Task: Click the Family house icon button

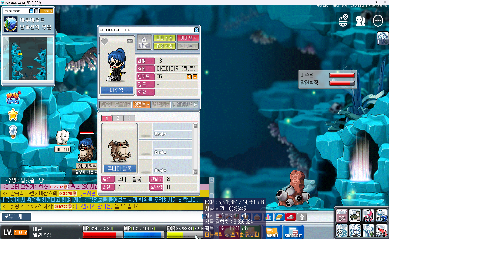Action: point(144,42)
